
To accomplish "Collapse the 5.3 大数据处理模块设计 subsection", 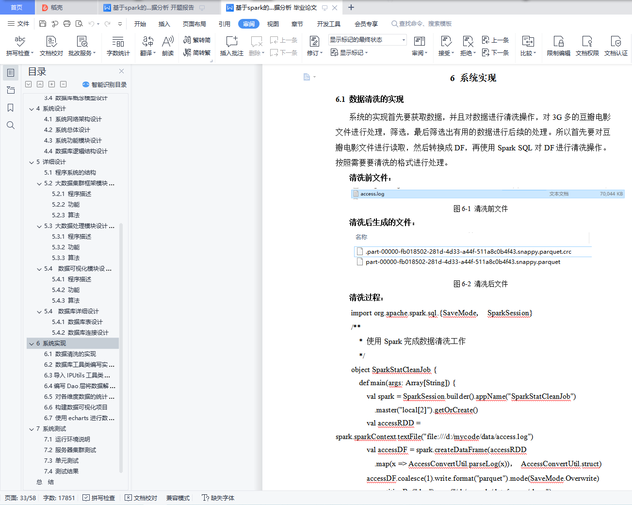I will [x=39, y=226].
